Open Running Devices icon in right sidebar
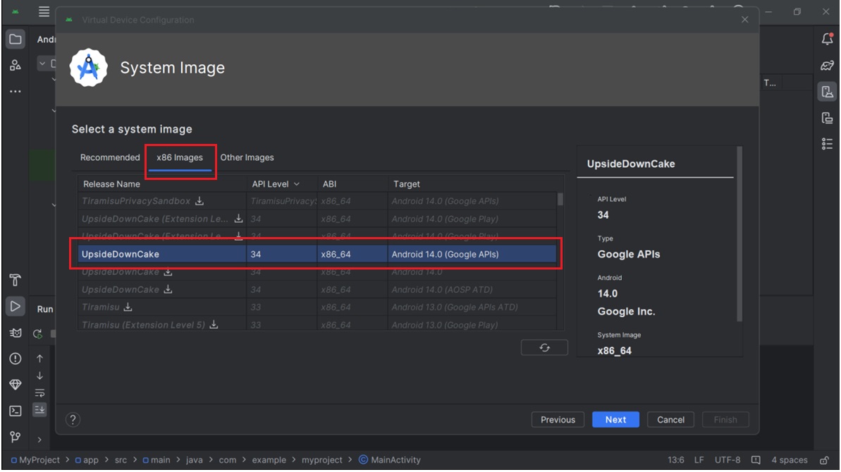This screenshot has height=472, width=841. 827,118
